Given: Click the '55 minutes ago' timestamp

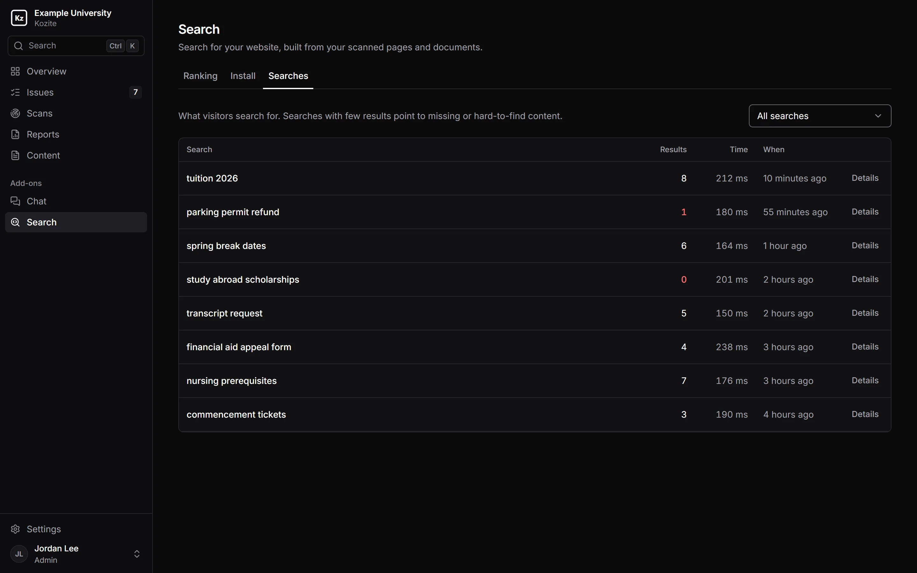Looking at the screenshot, I should click(x=795, y=212).
